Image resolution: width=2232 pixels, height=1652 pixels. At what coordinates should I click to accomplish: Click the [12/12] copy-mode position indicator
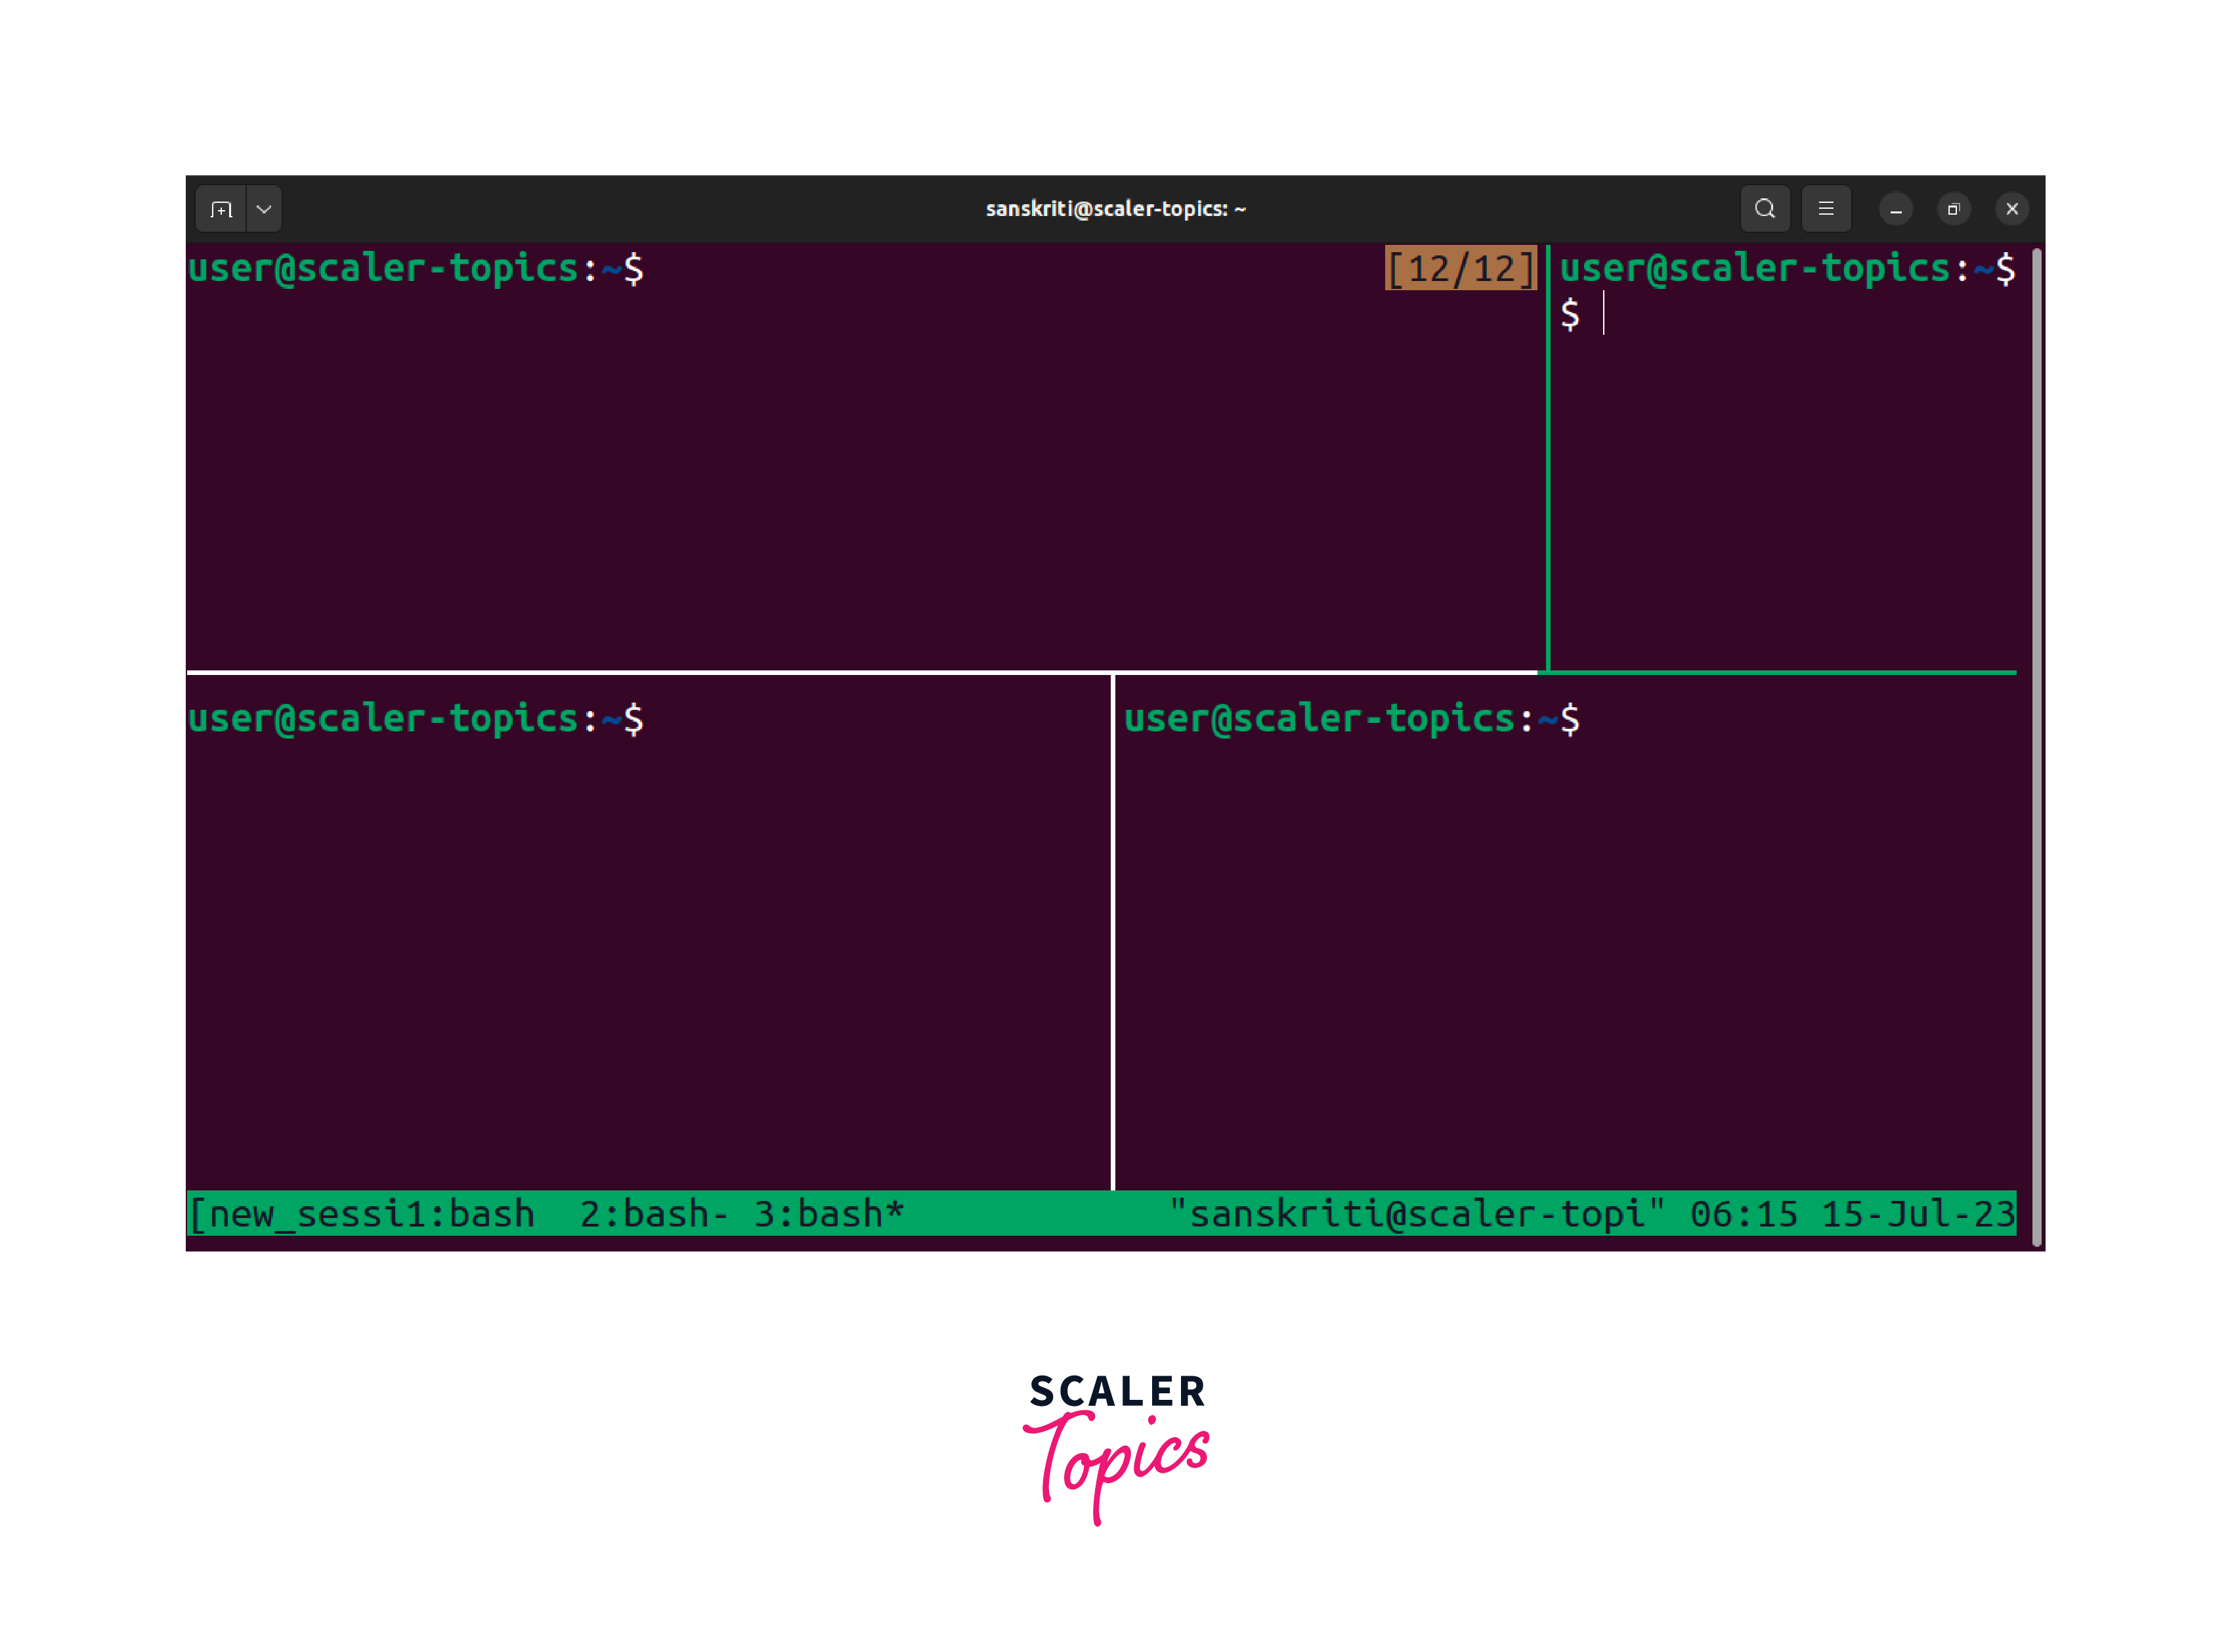click(x=1461, y=269)
